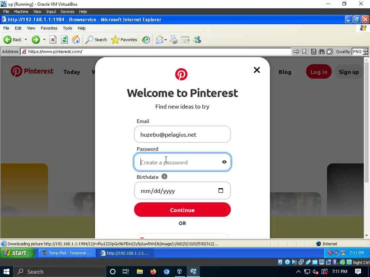Click the XP start button
Image resolution: width=370 pixels, height=277 pixels.
click(17, 253)
